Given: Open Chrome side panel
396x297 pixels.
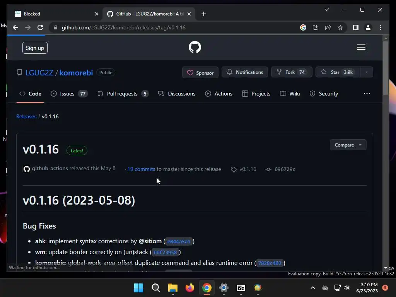Looking at the screenshot, I should (x=356, y=27).
